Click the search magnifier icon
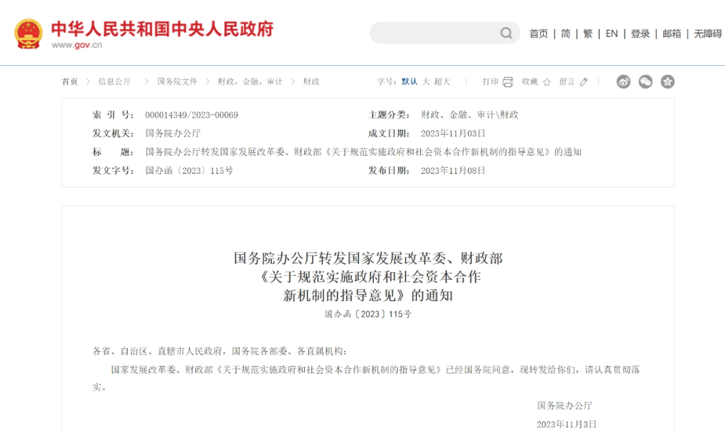The width and height of the screenshot is (725, 432). click(506, 33)
